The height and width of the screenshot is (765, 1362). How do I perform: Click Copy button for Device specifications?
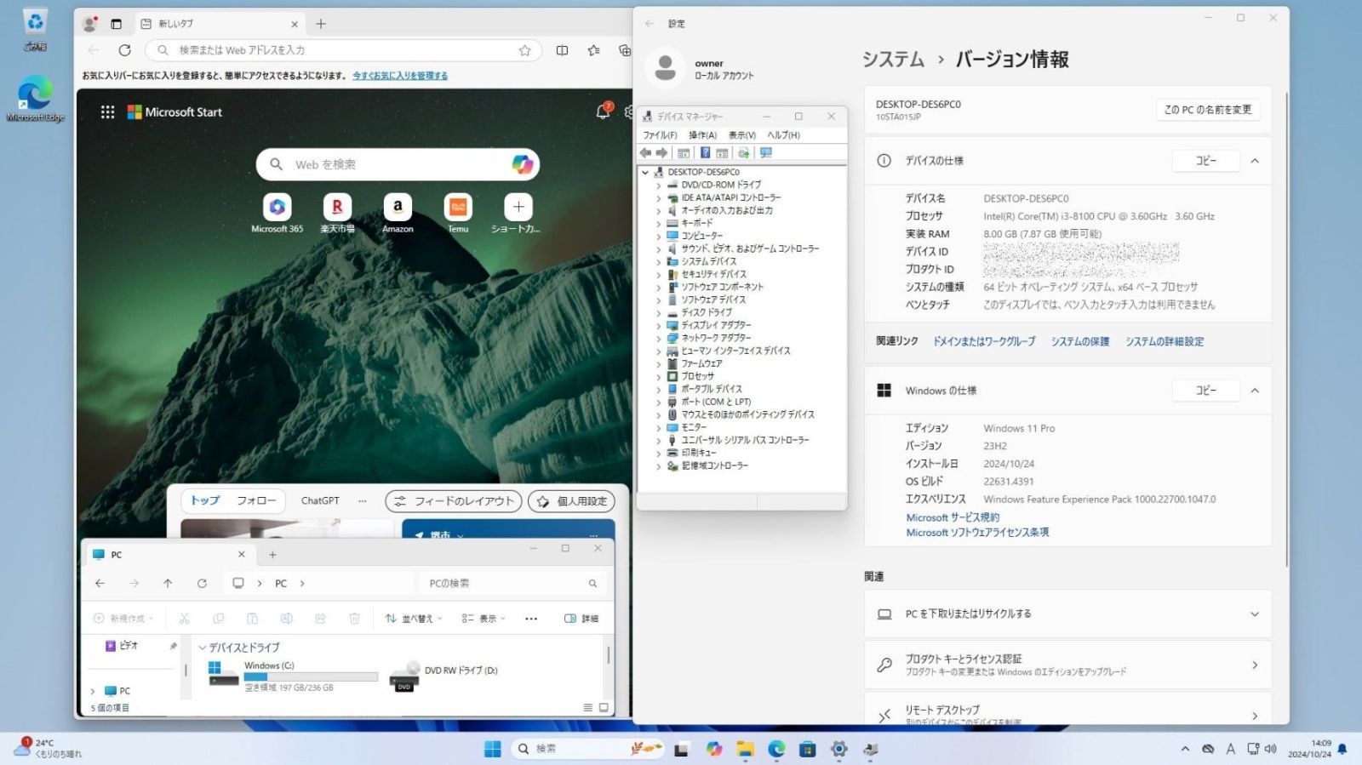1206,161
